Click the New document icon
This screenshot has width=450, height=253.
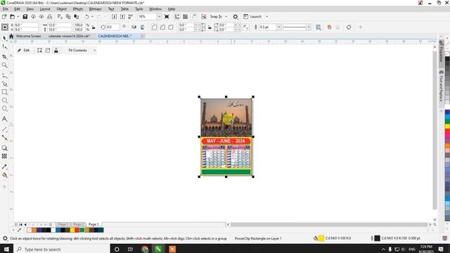pyautogui.click(x=4, y=17)
